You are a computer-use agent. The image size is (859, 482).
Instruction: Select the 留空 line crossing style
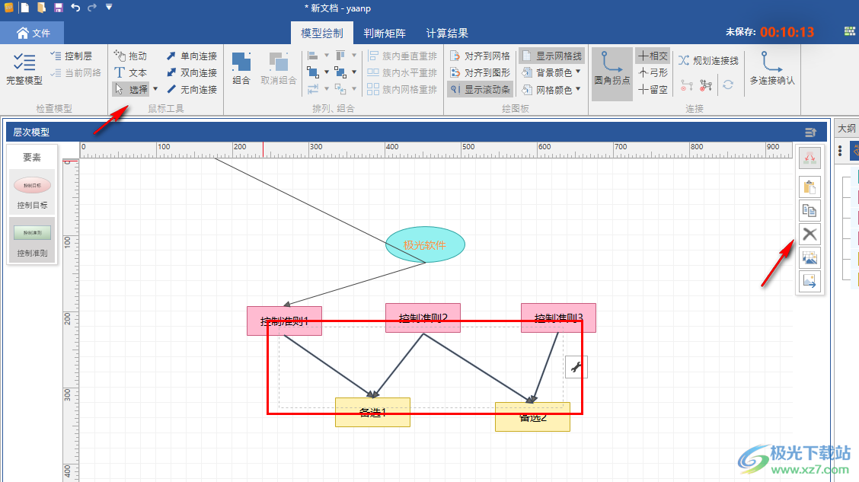(x=653, y=89)
